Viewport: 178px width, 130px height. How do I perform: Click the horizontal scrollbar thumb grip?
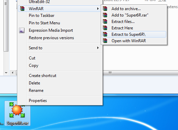110,73
